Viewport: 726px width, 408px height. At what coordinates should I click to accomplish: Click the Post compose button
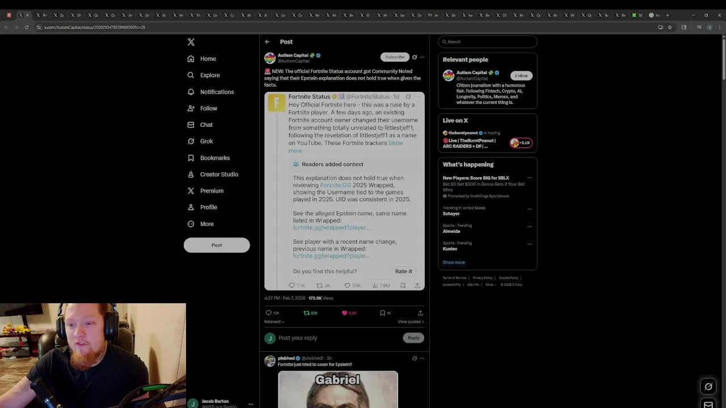tap(217, 245)
